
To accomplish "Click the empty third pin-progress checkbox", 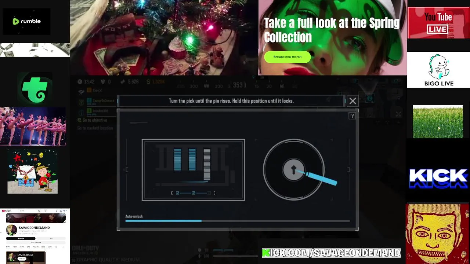I will [210, 193].
